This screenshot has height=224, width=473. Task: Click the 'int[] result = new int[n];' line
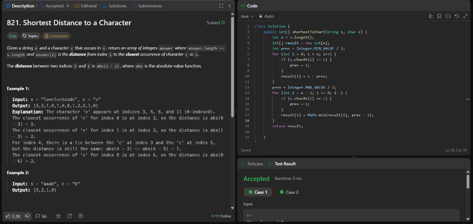coord(301,43)
